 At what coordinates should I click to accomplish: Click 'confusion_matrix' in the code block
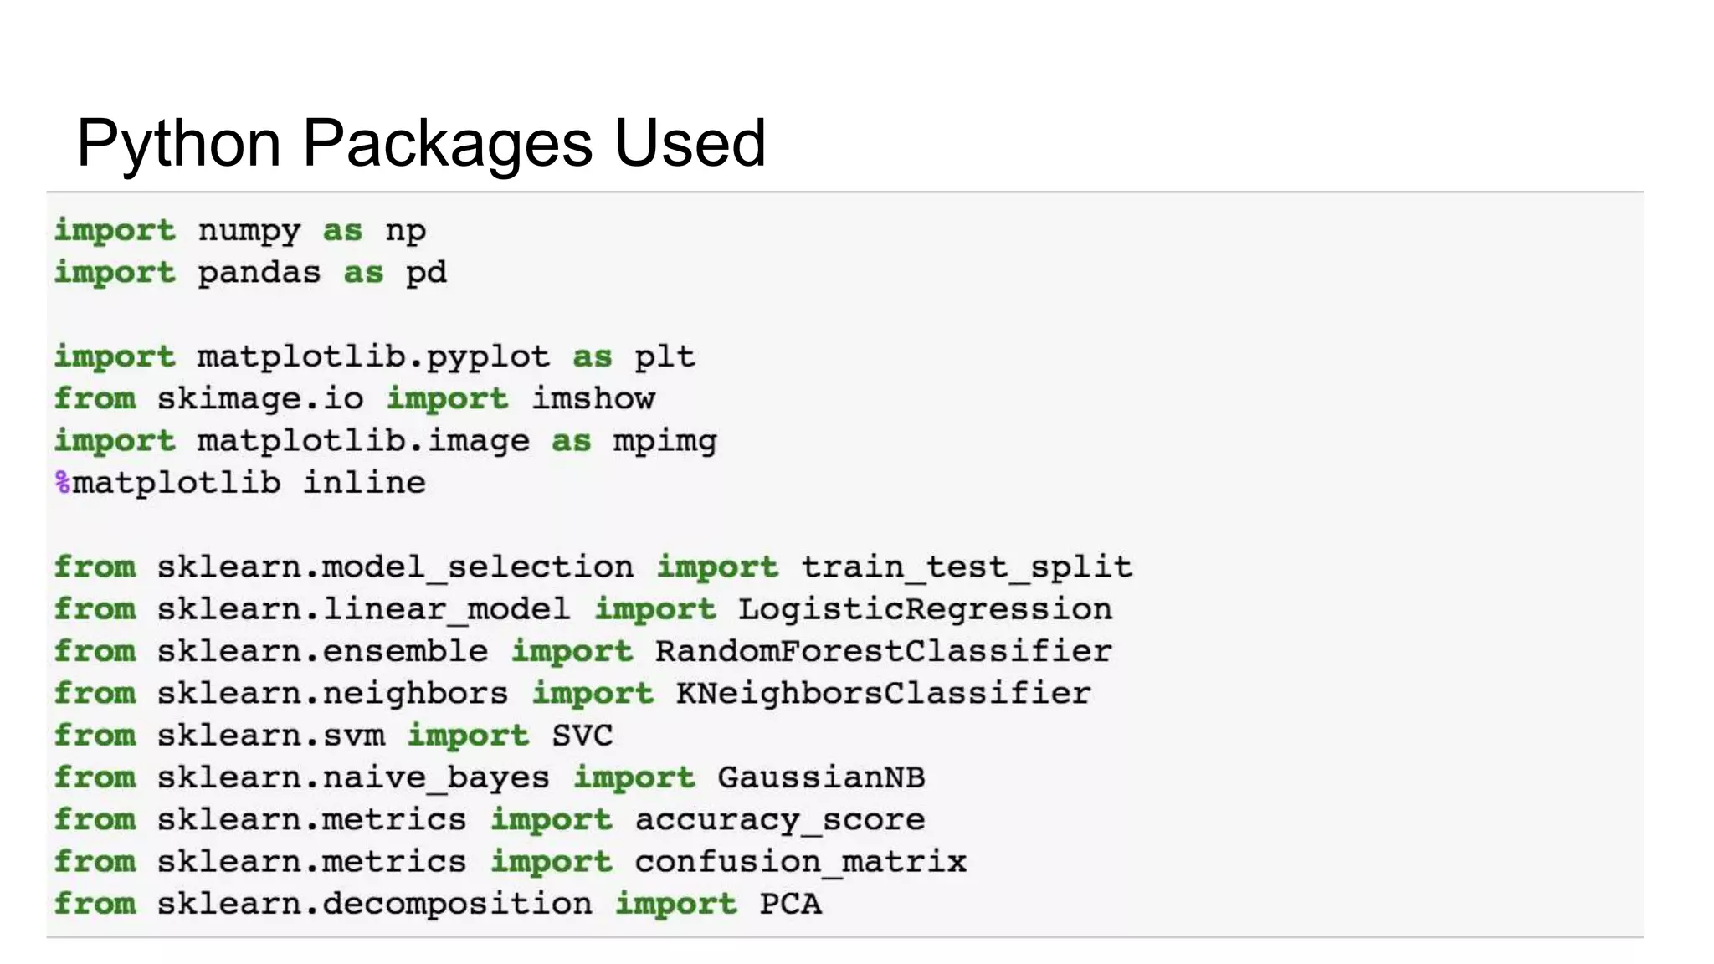(800, 862)
